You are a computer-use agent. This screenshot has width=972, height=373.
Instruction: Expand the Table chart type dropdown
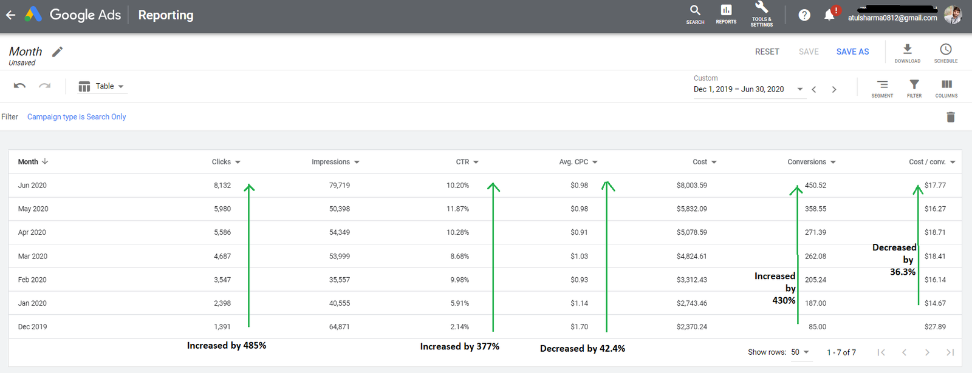coord(102,87)
